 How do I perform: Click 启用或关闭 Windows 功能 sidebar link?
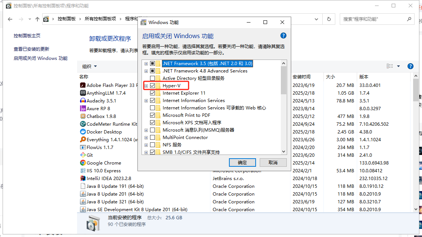[x=40, y=58]
